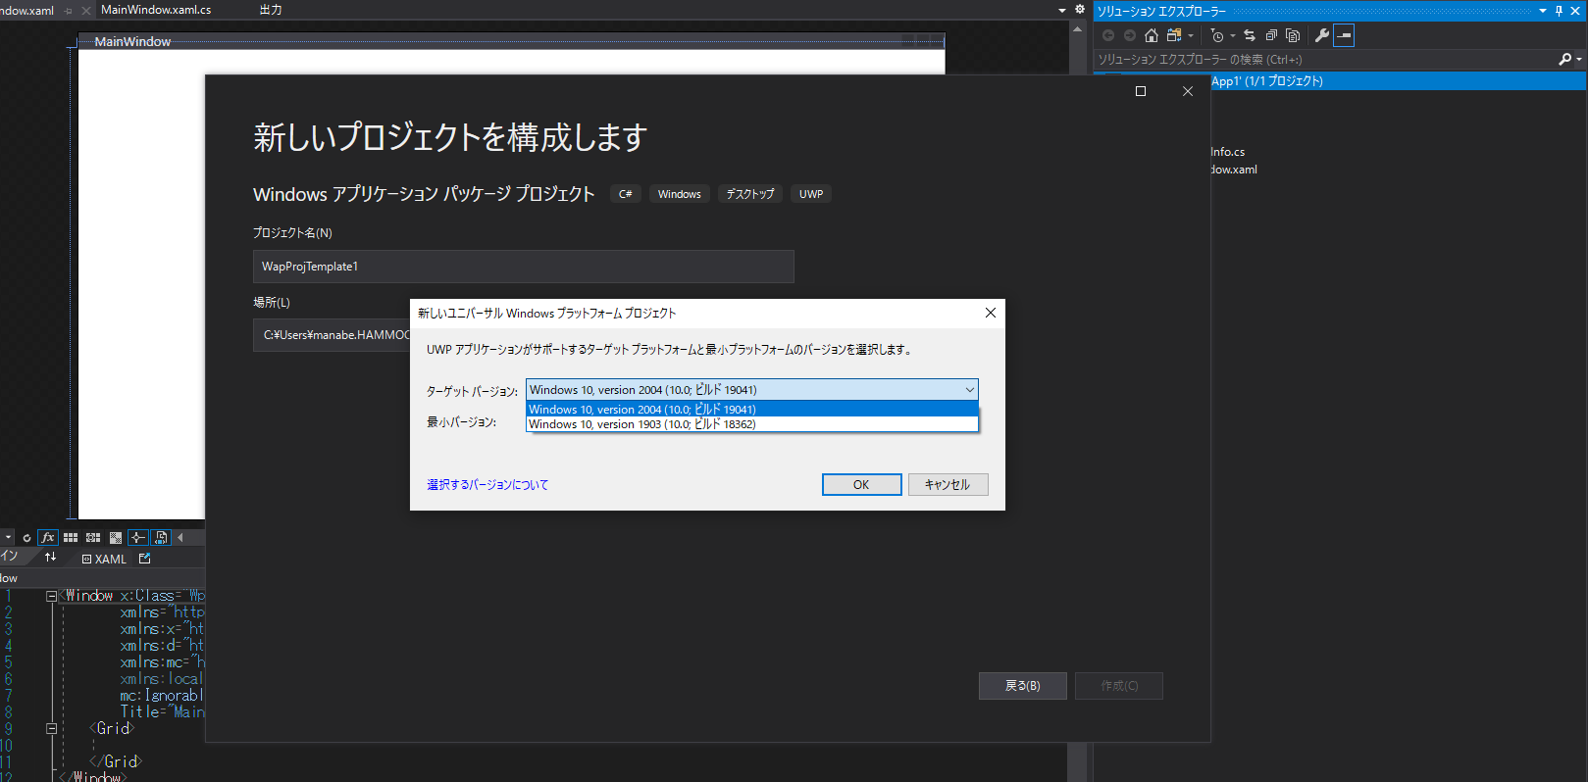Viewport: 1588px width, 782px height.
Task: Click gear icon next to tab overflow
Action: click(1080, 10)
